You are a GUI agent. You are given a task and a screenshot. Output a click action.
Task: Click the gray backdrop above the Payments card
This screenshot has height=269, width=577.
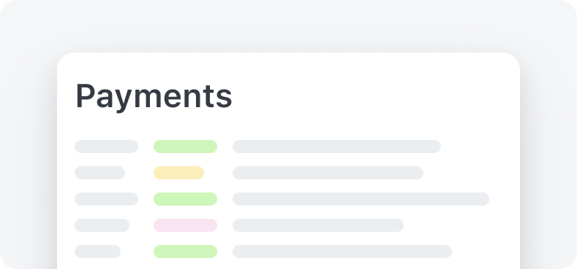(288, 26)
